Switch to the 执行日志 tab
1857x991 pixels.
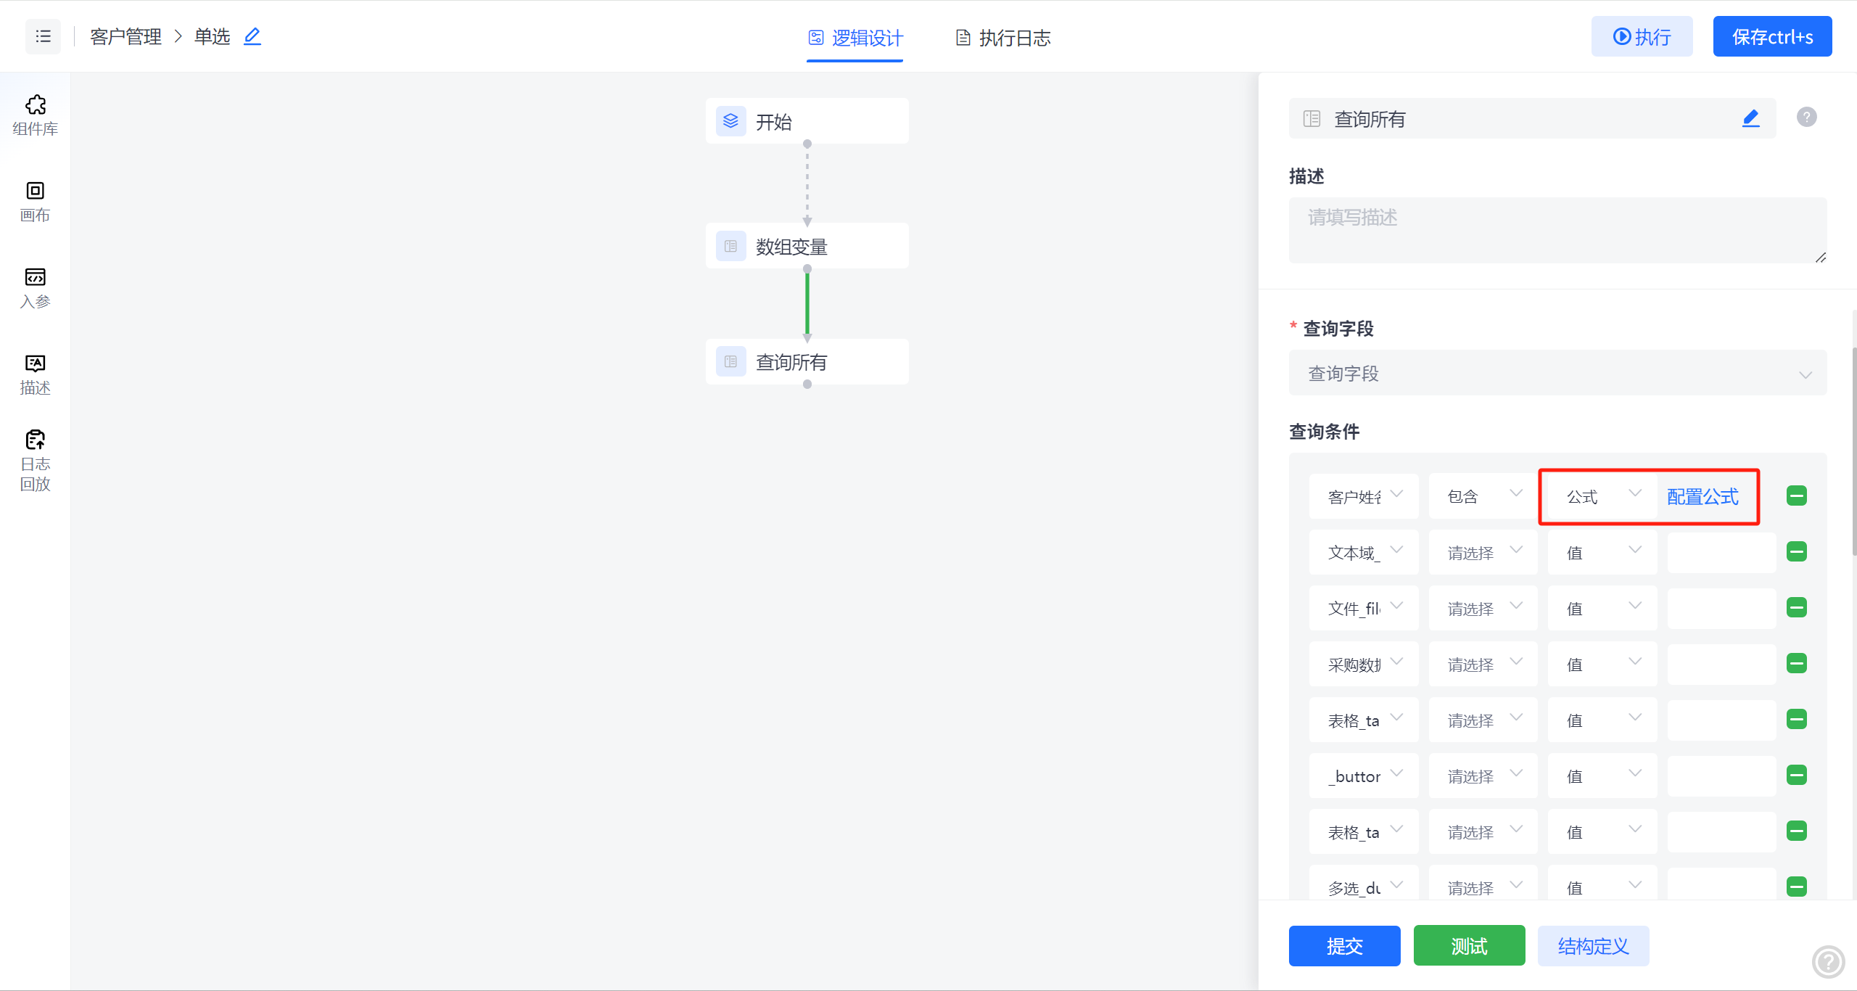point(1003,38)
